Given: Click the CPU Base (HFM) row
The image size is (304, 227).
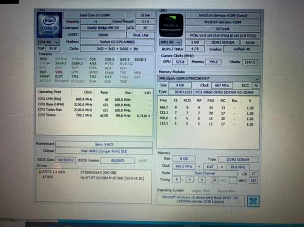Looking at the screenshot, I should (94, 104).
